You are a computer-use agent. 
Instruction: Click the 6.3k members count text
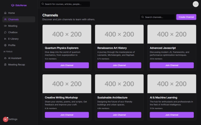point(51,108)
